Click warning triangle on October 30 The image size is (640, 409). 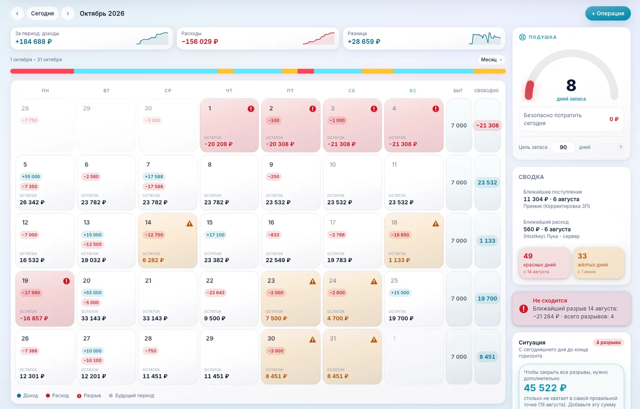click(x=313, y=339)
